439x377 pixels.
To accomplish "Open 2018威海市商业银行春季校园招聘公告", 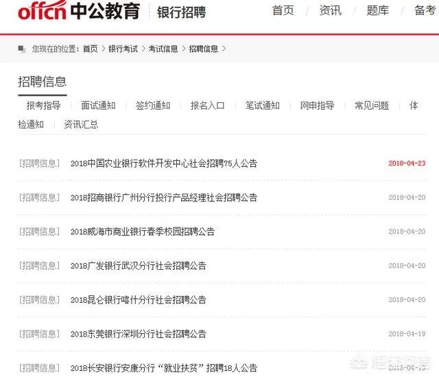I will pyautogui.click(x=143, y=231).
